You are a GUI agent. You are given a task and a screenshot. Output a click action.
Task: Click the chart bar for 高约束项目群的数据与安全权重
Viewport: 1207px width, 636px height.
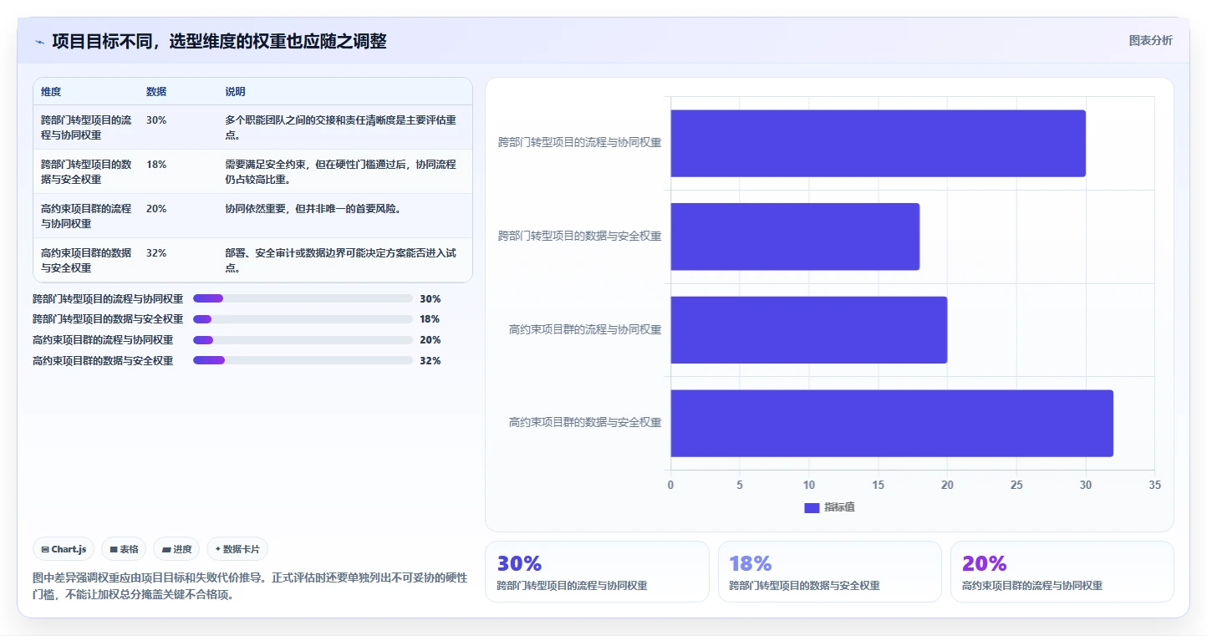(892, 423)
